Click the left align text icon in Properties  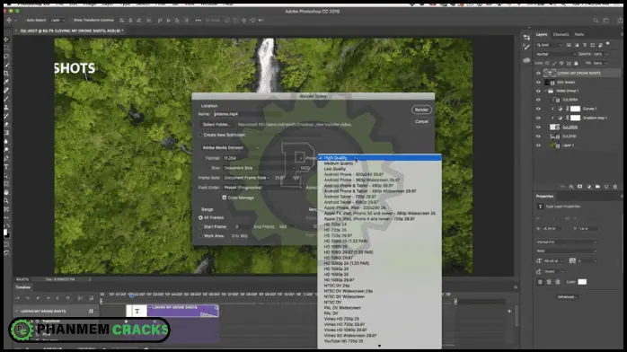tap(540, 282)
